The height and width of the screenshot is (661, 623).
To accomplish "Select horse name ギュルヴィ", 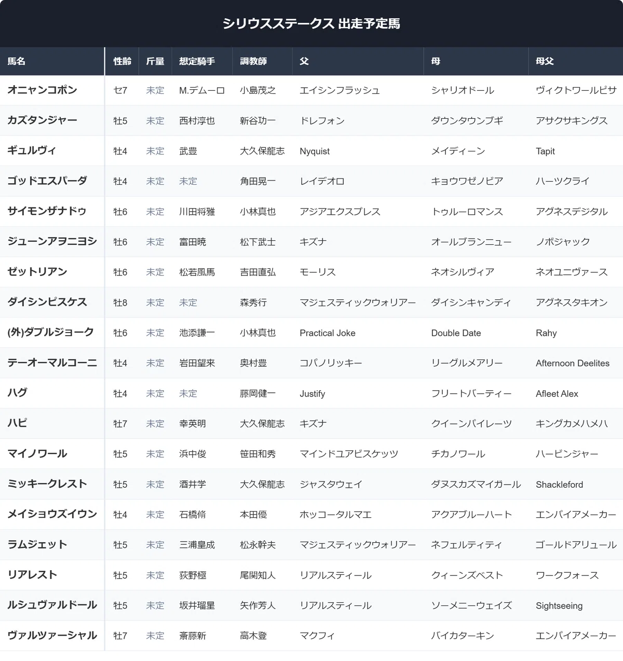I will tap(32, 150).
